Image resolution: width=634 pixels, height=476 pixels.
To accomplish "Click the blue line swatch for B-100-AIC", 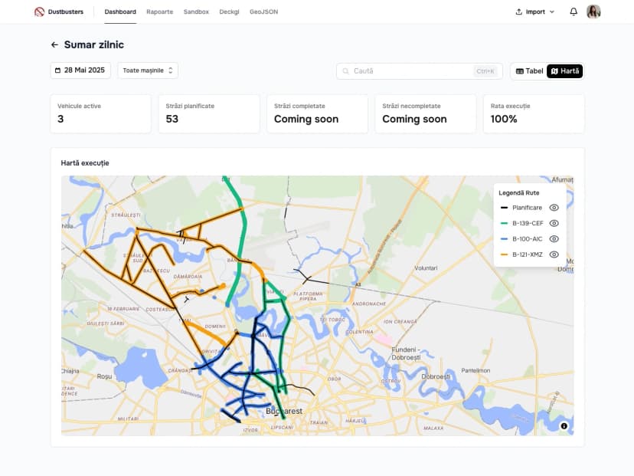I will tap(505, 238).
